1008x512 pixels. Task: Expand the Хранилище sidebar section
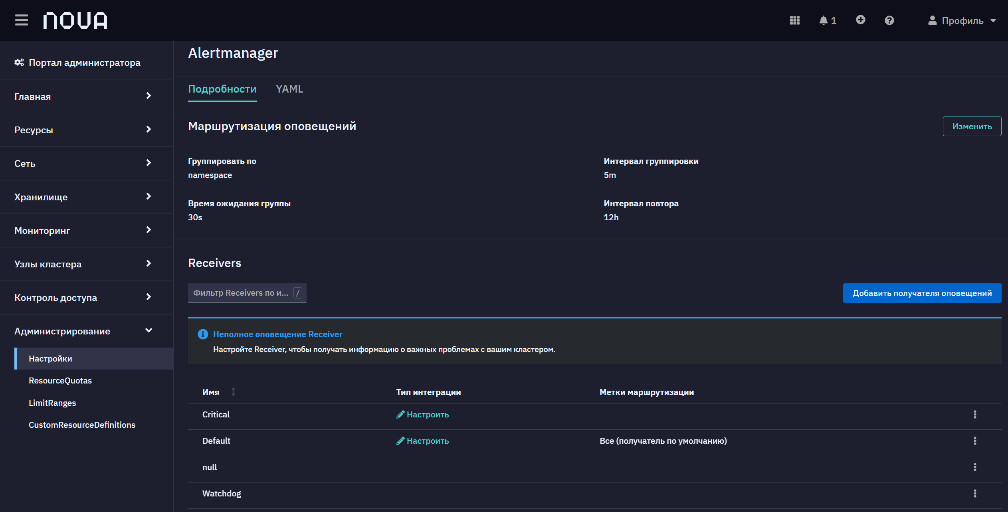87,197
